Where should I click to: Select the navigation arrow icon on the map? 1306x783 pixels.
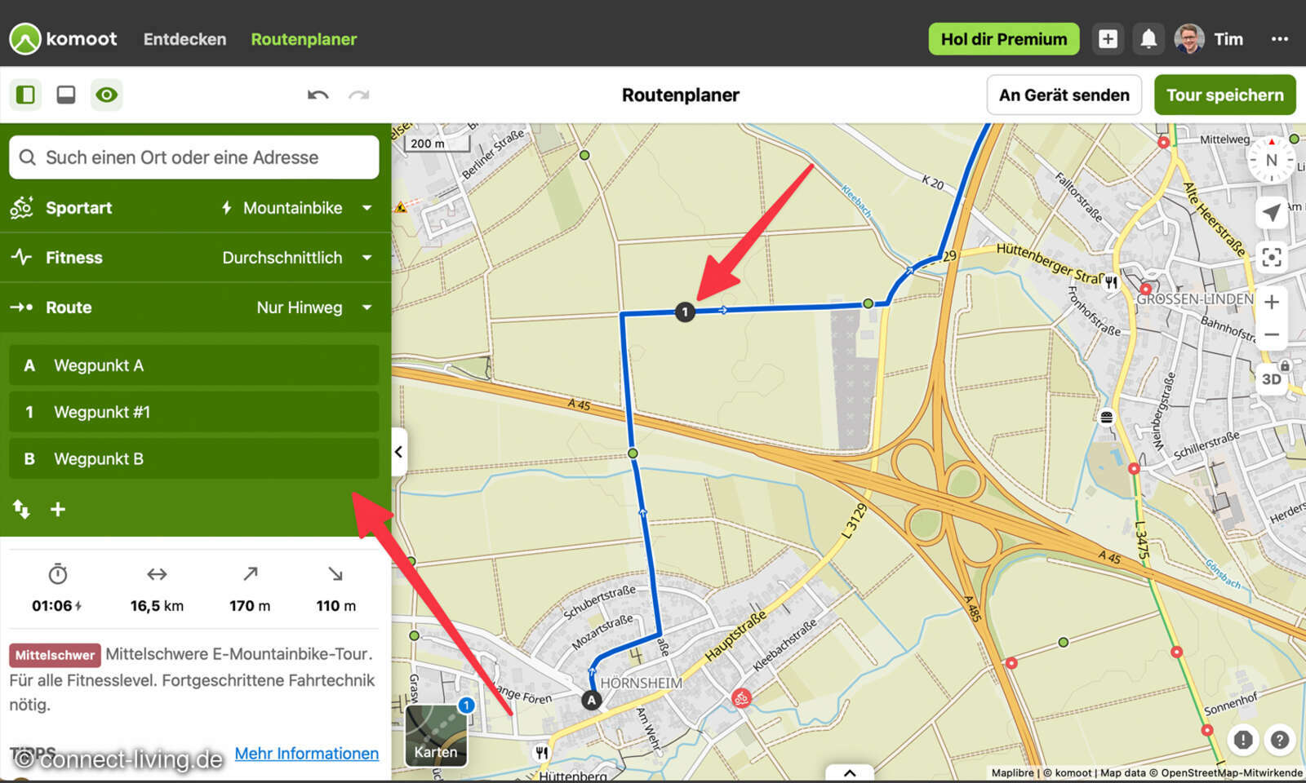coord(1272,213)
